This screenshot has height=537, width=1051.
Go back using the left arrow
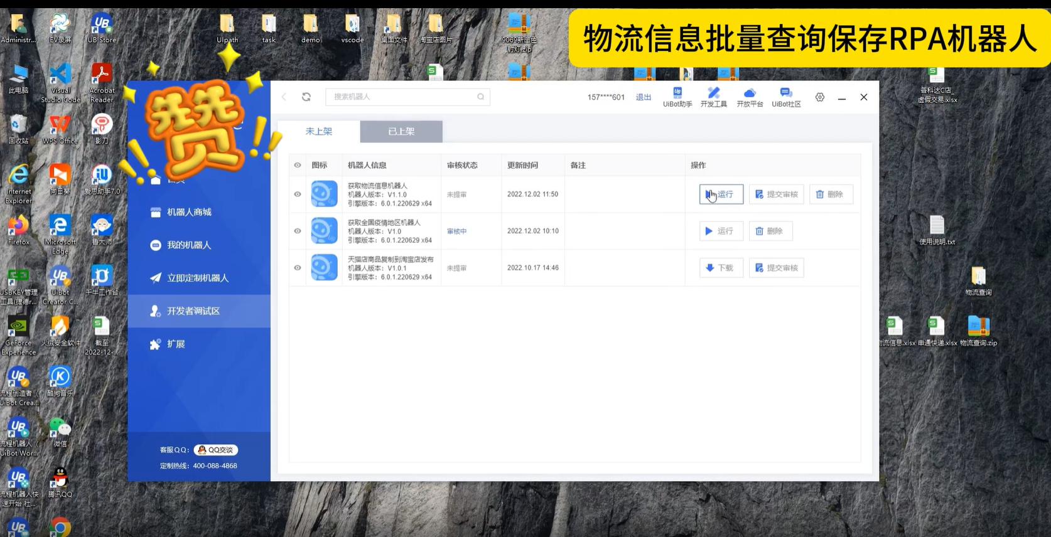coord(284,97)
